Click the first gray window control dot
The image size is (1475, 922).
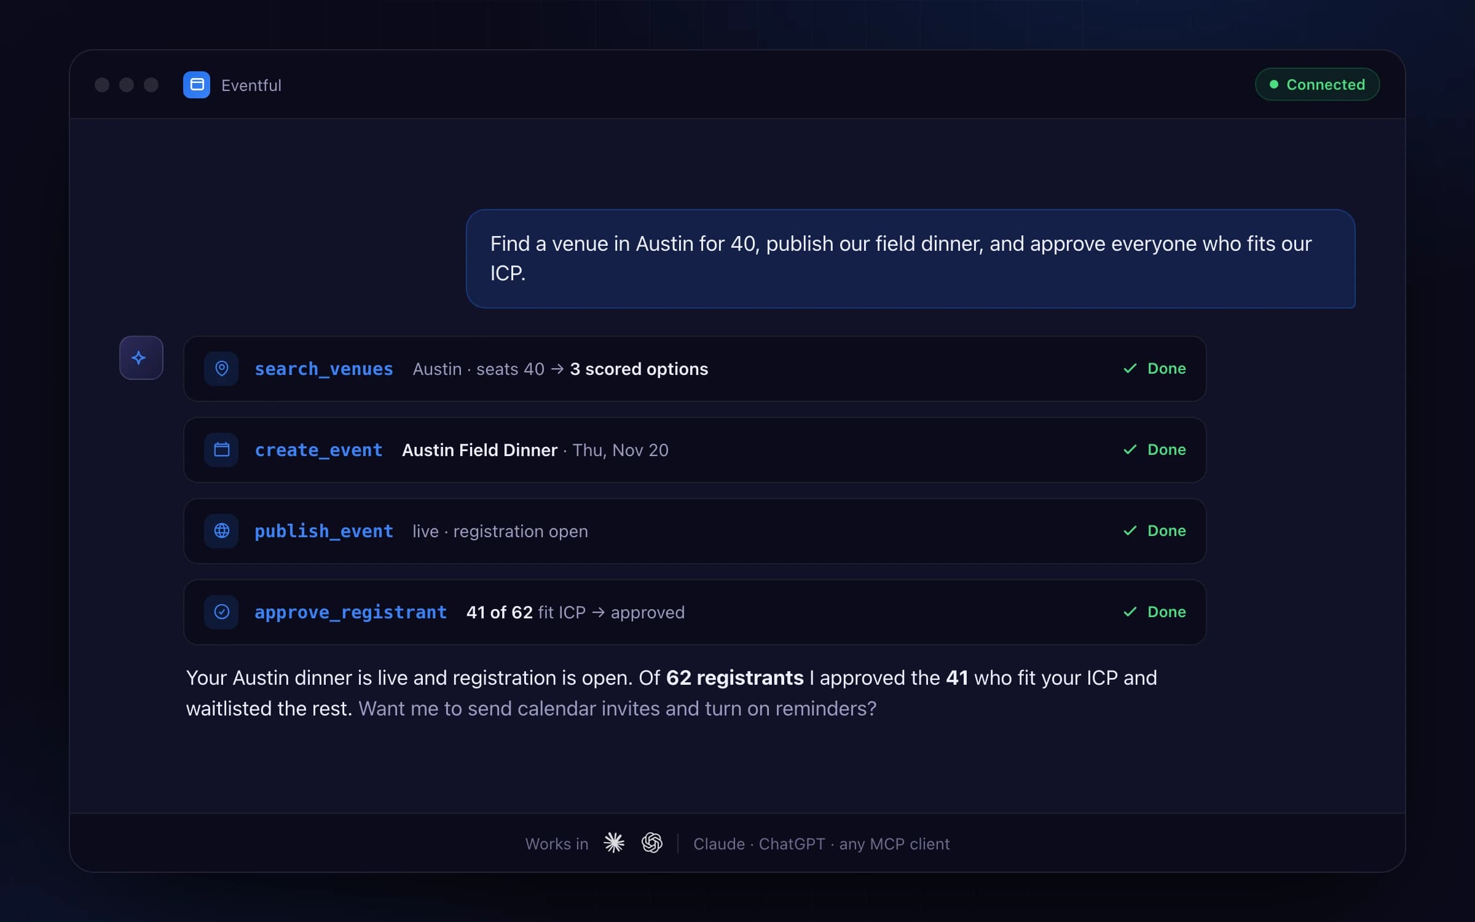point(102,85)
